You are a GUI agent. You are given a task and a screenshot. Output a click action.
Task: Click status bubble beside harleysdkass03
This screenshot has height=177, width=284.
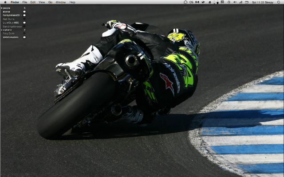(x=24, y=15)
